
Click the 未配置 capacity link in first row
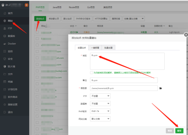click(144, 32)
